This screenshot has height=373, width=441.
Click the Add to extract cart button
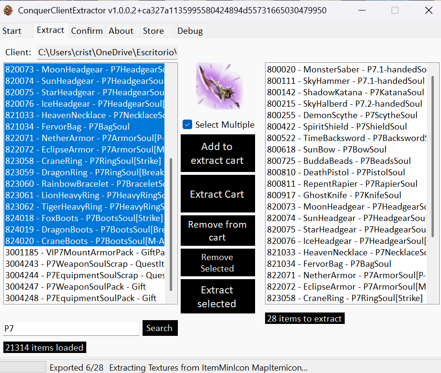218,153
